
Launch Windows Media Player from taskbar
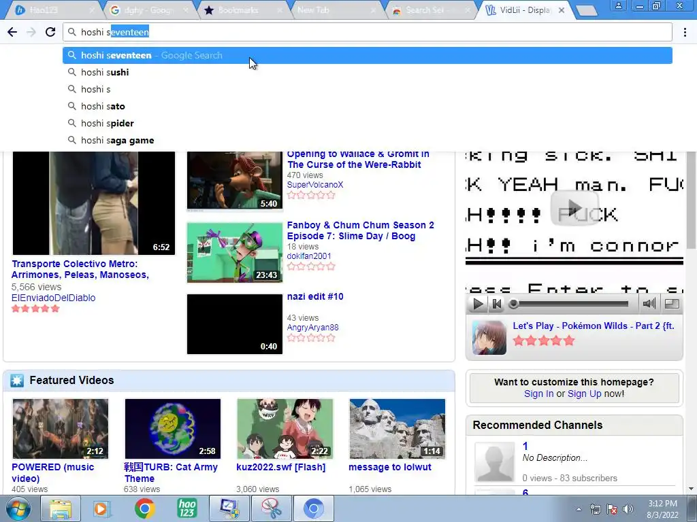(x=101, y=508)
